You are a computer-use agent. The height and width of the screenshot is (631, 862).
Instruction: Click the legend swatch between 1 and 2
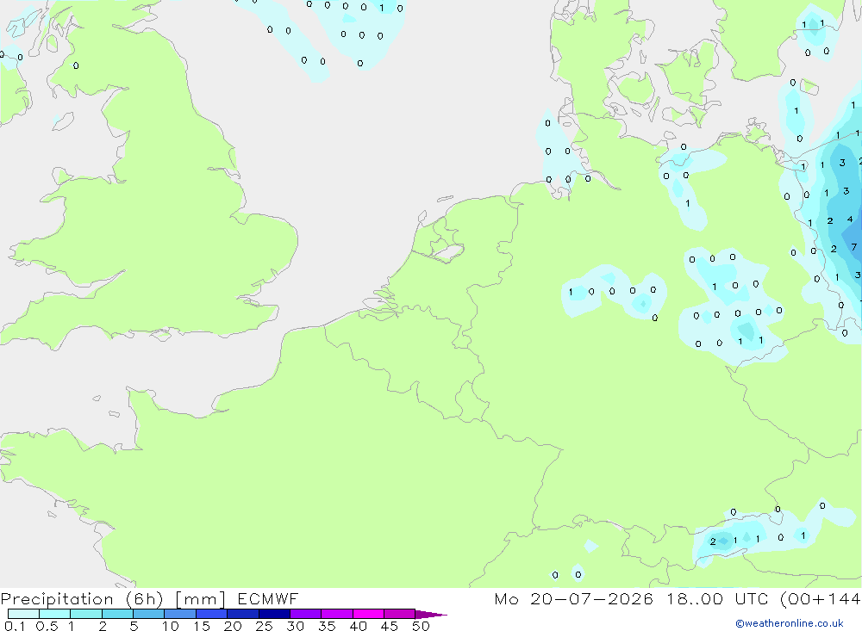tap(86, 614)
